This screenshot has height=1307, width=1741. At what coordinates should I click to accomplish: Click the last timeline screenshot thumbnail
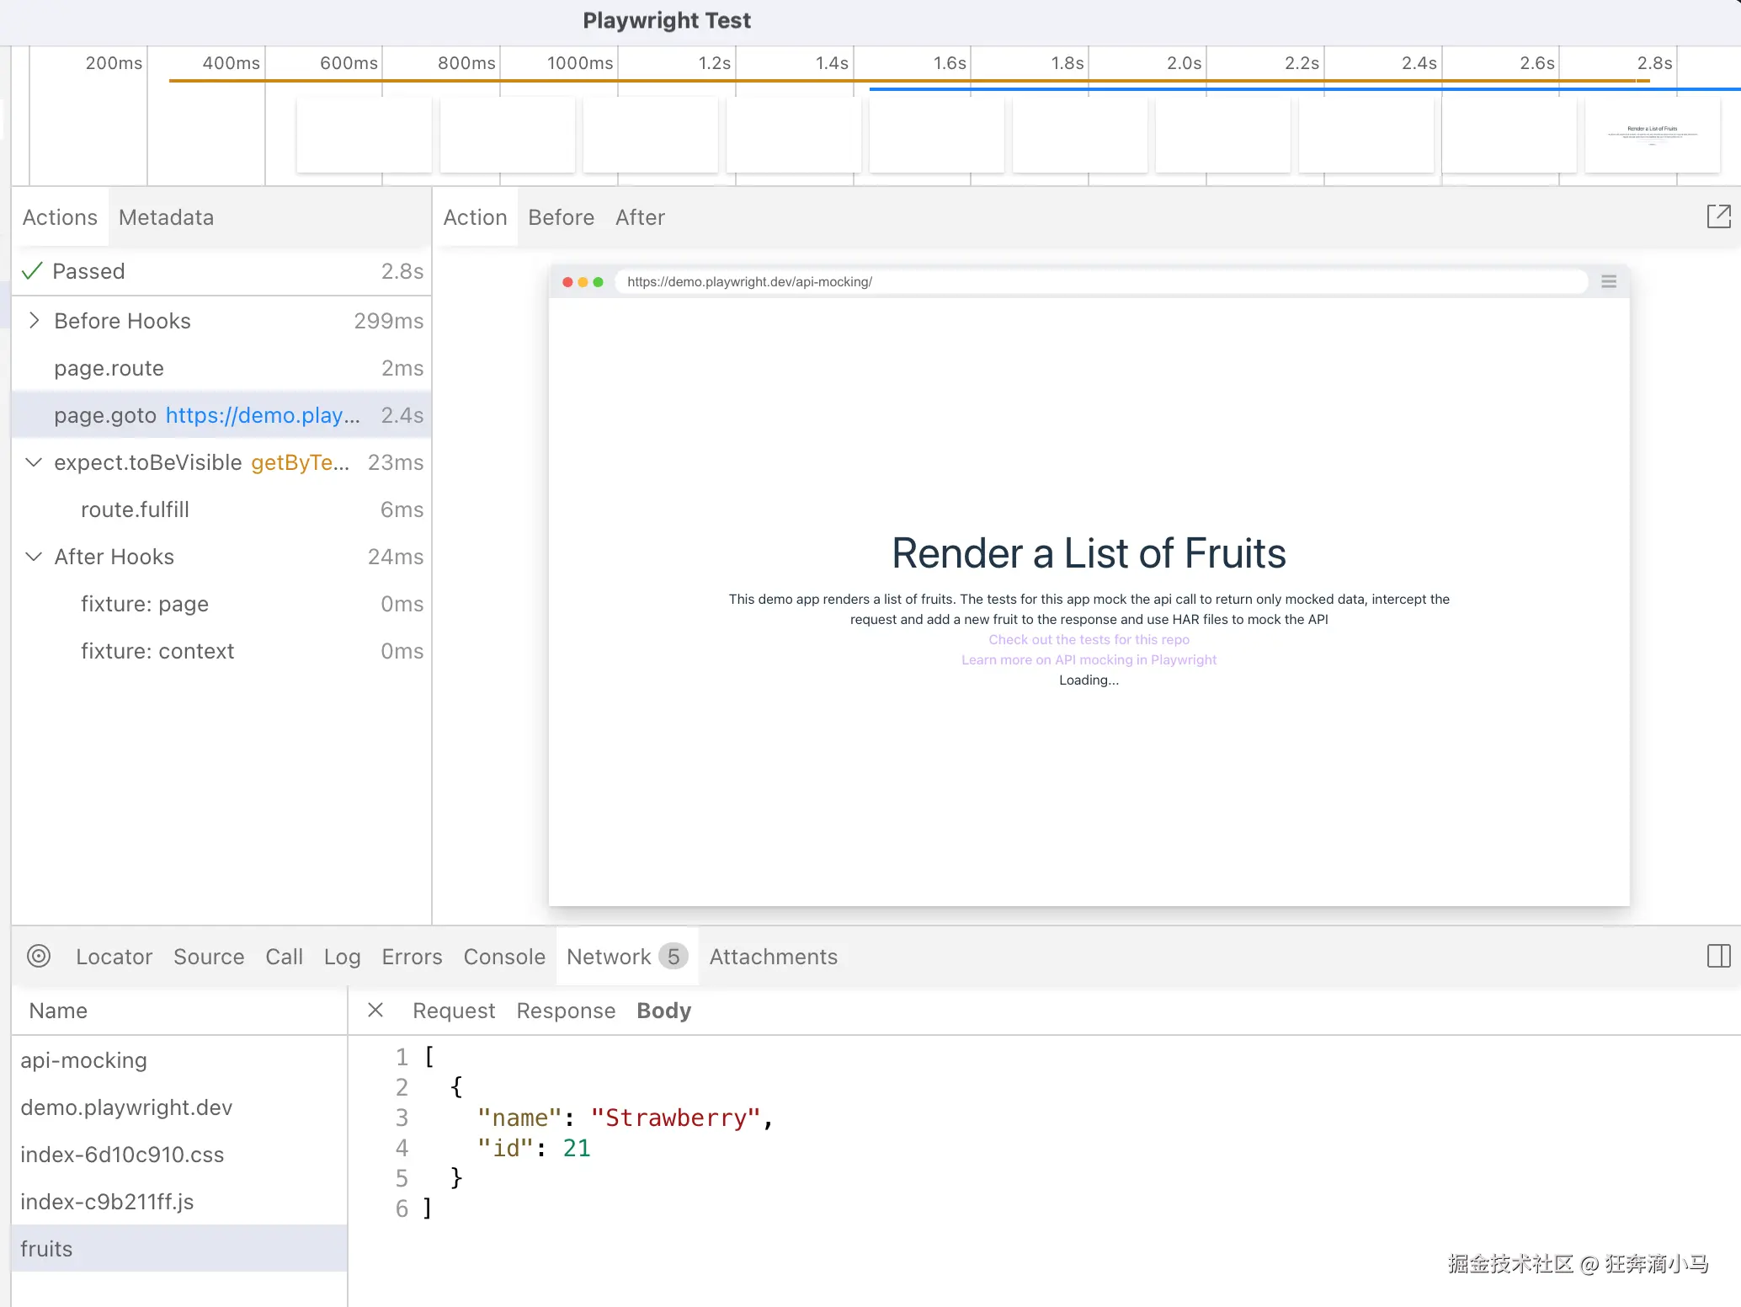[x=1652, y=135]
